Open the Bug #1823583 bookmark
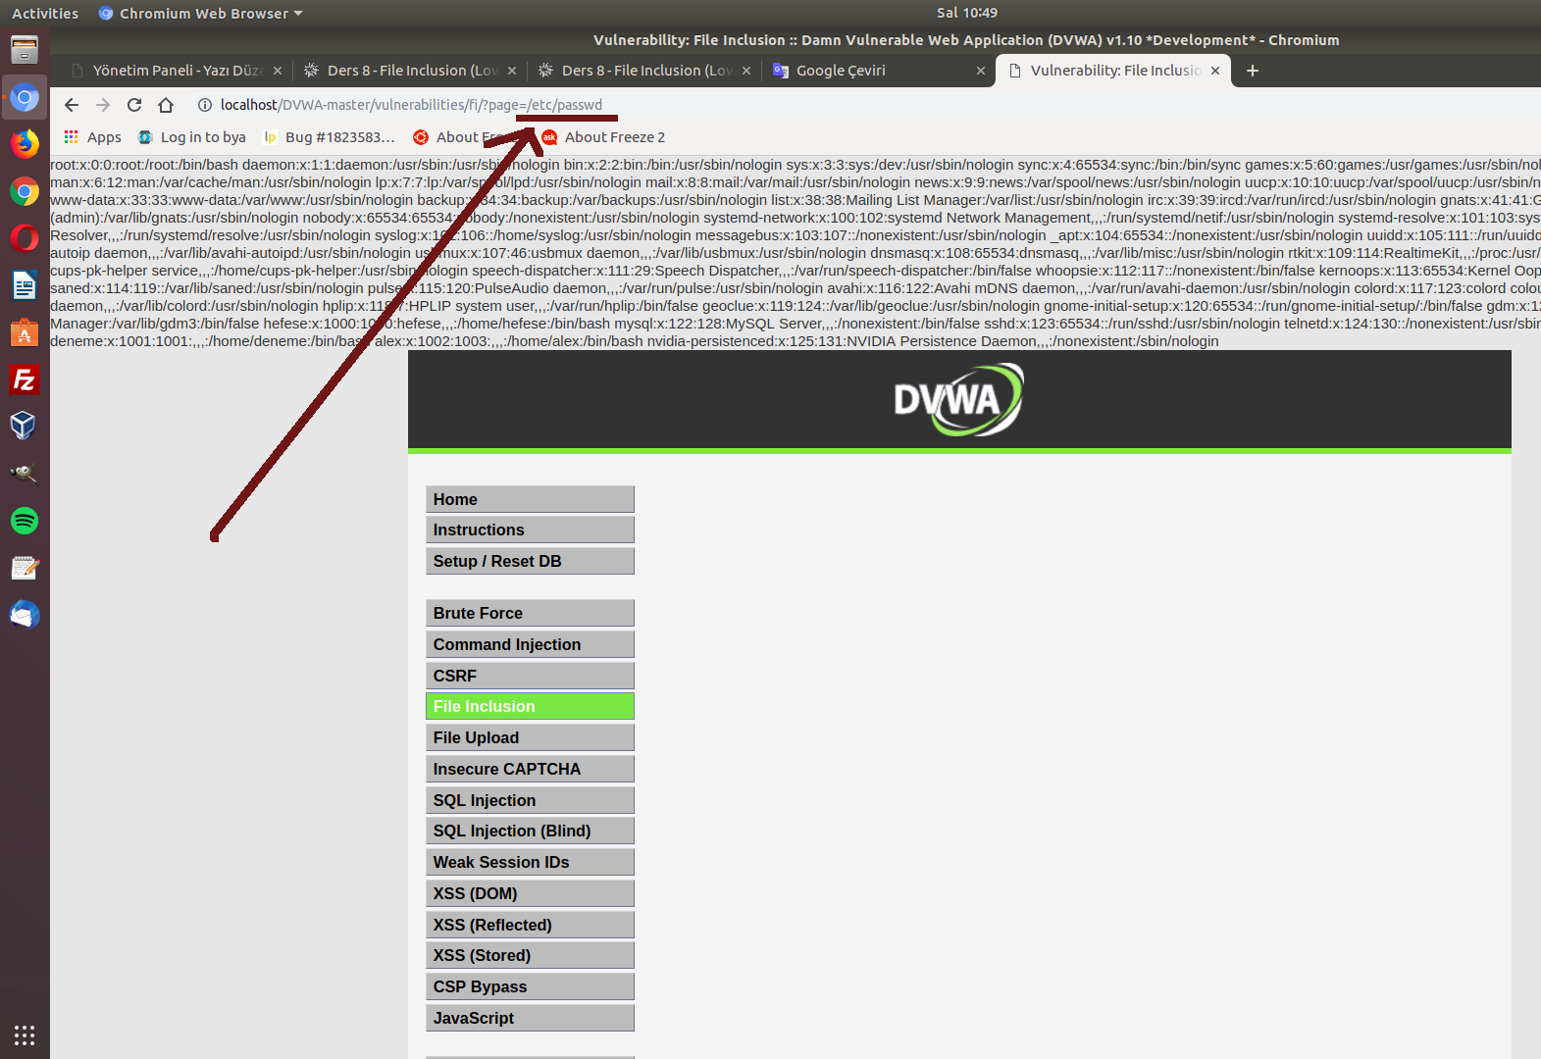Image resolution: width=1541 pixels, height=1059 pixels. point(330,137)
